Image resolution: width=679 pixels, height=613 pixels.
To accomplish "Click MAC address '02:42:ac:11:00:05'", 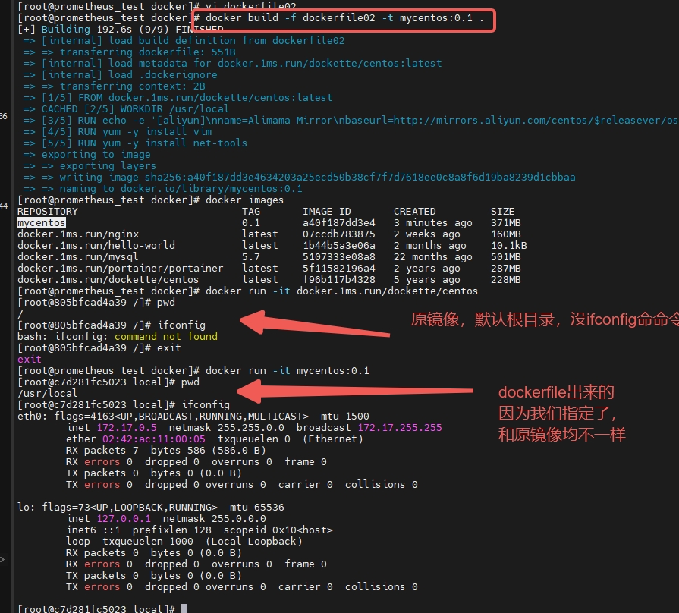I will 154,439.
